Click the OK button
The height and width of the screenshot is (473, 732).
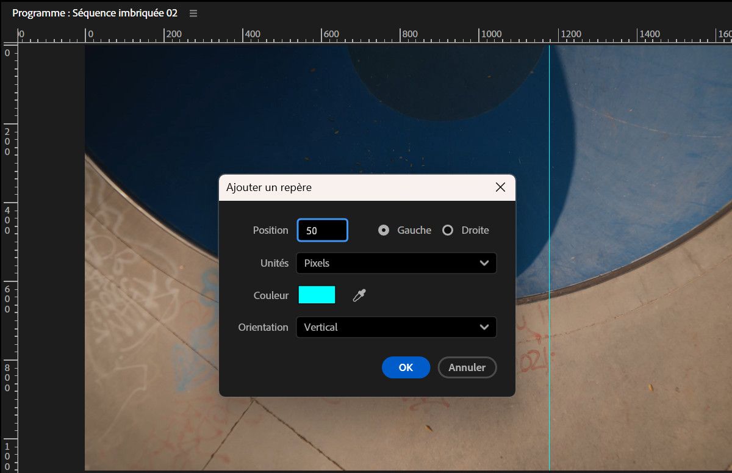[x=406, y=367]
